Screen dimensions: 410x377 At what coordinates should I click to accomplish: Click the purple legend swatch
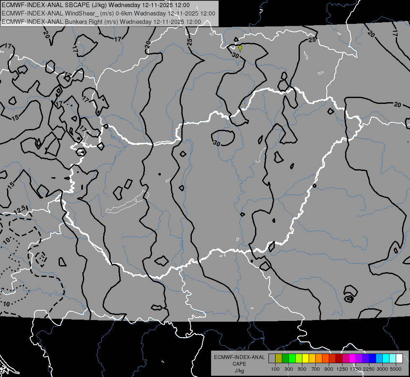tap(359, 359)
